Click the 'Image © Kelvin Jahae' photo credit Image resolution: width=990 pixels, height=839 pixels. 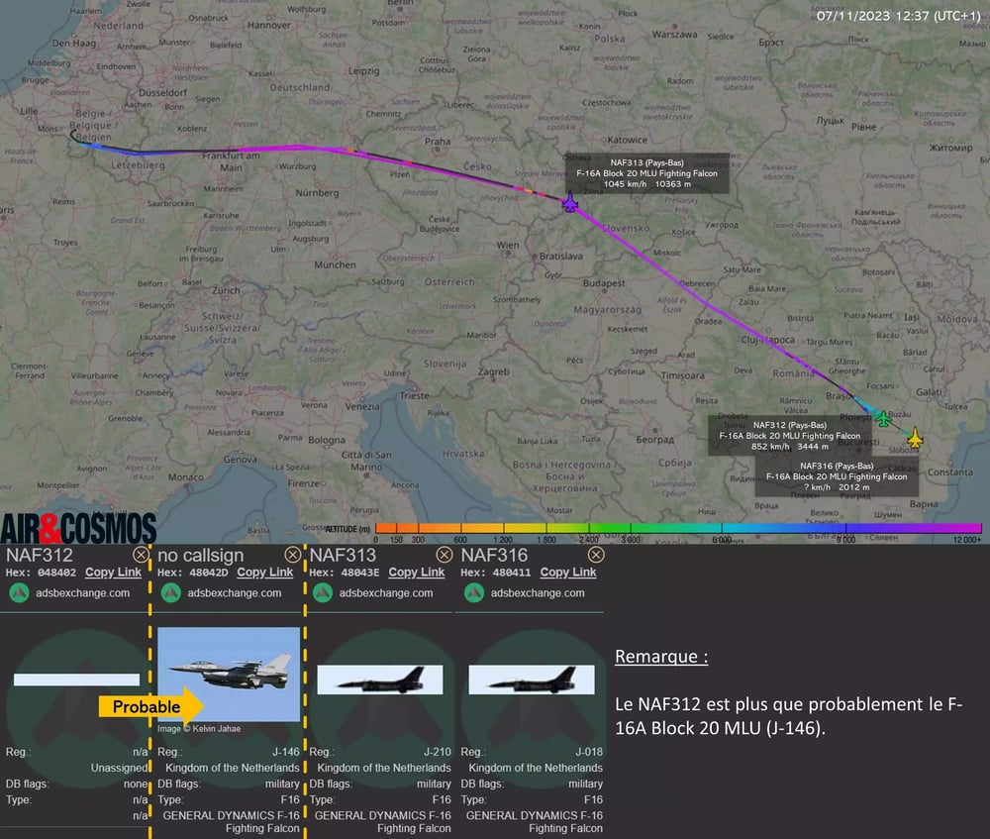click(x=199, y=728)
